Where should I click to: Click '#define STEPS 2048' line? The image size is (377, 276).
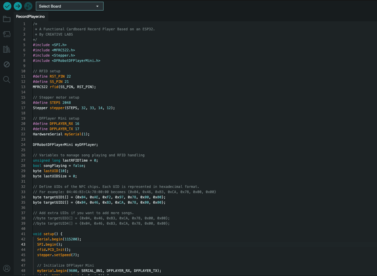52,103
